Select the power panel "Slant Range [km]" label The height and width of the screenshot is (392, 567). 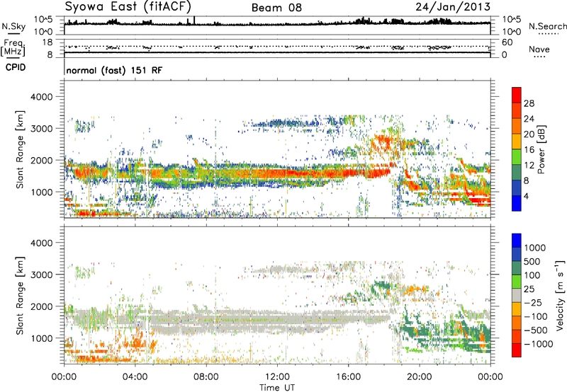[x=20, y=149]
